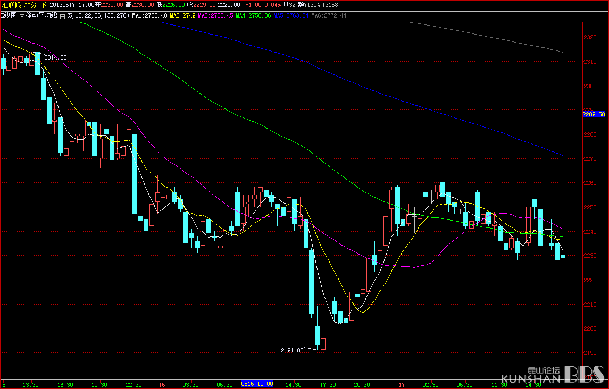The image size is (609, 389).
Task: Select the gray MA6:2772.44 readout
Action: 329,16
